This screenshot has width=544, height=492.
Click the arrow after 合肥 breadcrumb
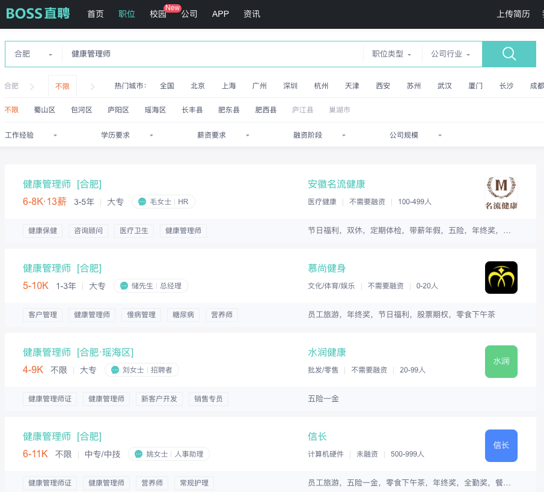click(32, 87)
